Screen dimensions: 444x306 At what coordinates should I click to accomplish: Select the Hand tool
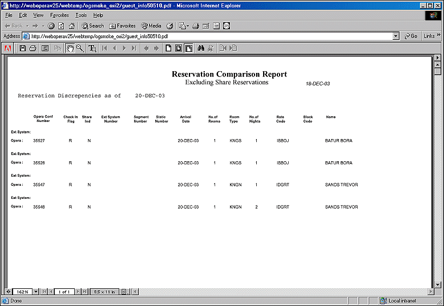70,48
